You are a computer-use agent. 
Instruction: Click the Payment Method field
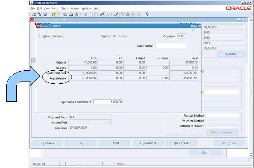(x=222, y=121)
